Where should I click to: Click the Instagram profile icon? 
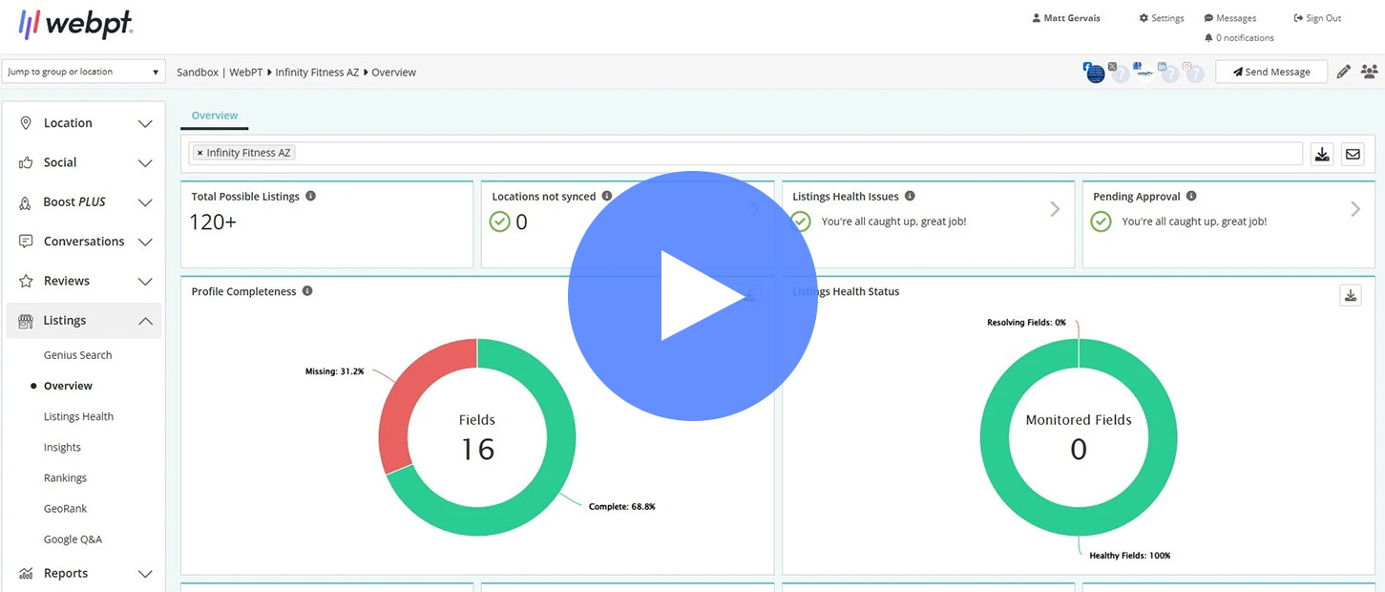(1193, 73)
